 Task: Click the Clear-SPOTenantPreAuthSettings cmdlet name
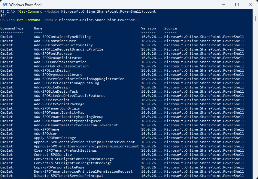pyautogui.click(x=65, y=150)
